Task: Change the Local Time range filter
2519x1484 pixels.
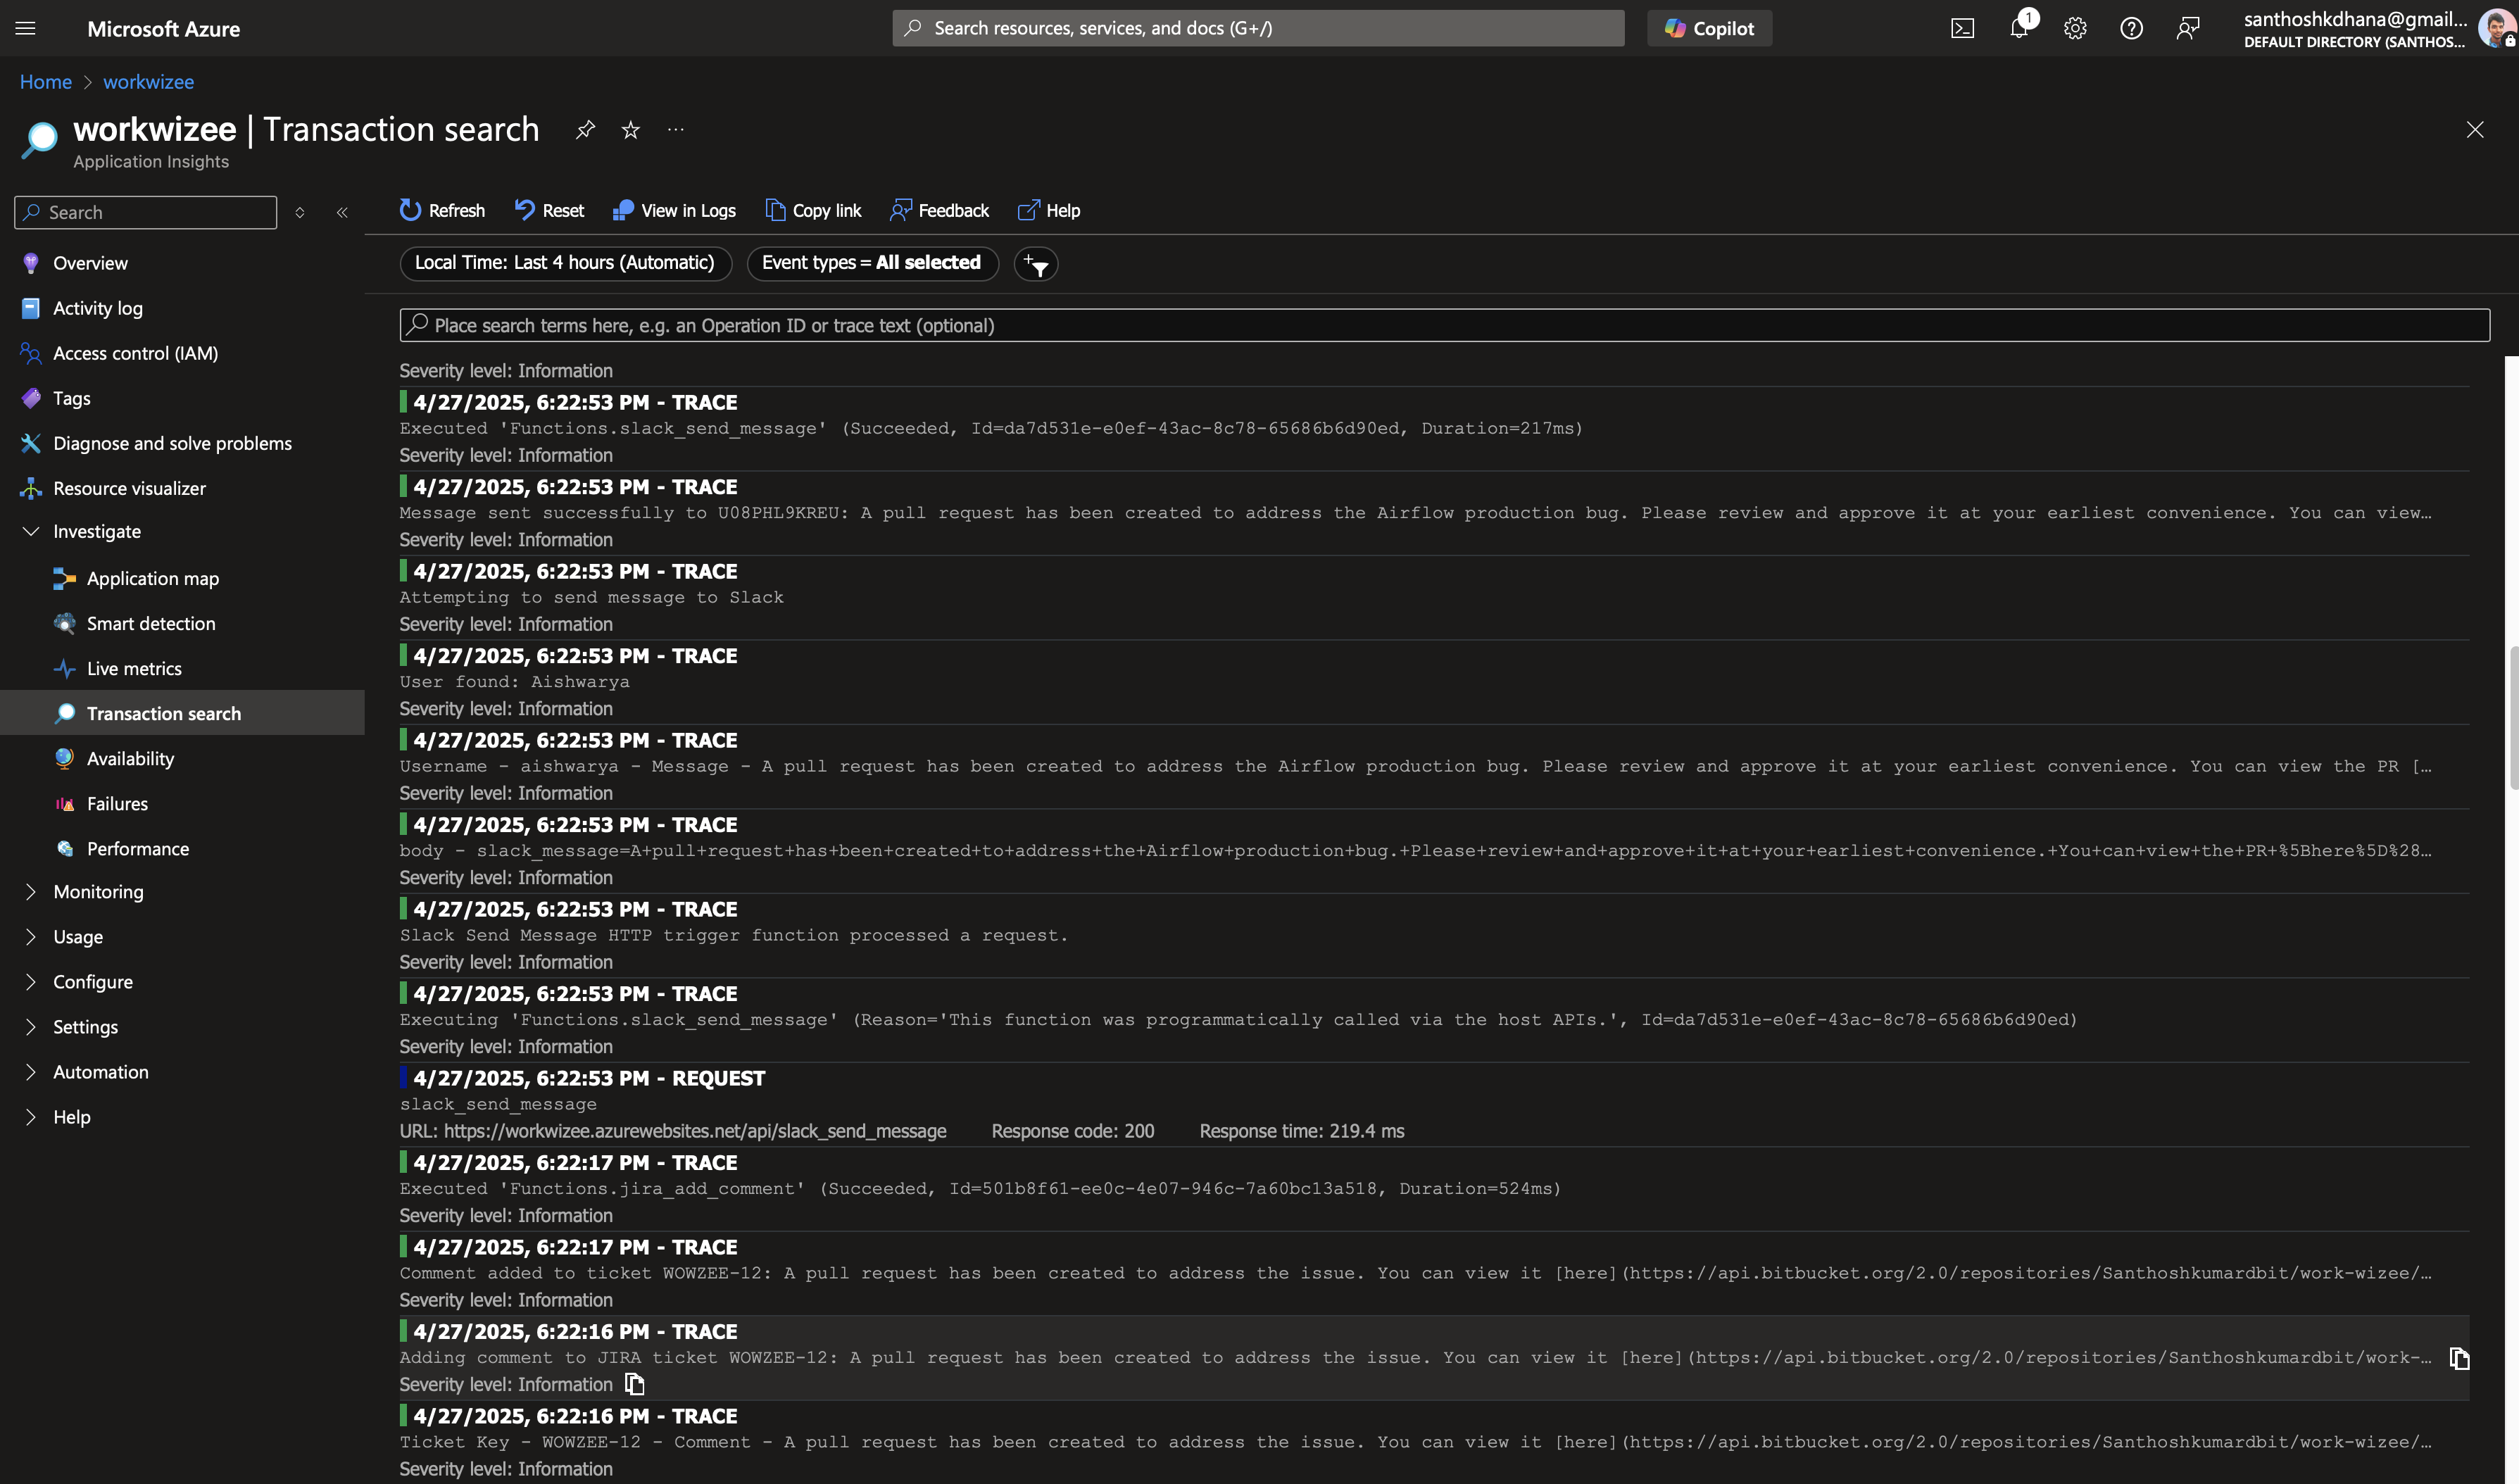Action: coord(565,263)
